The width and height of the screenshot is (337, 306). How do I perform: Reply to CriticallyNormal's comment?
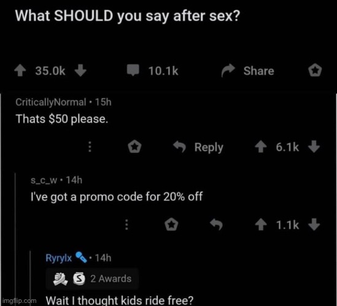tap(198, 147)
